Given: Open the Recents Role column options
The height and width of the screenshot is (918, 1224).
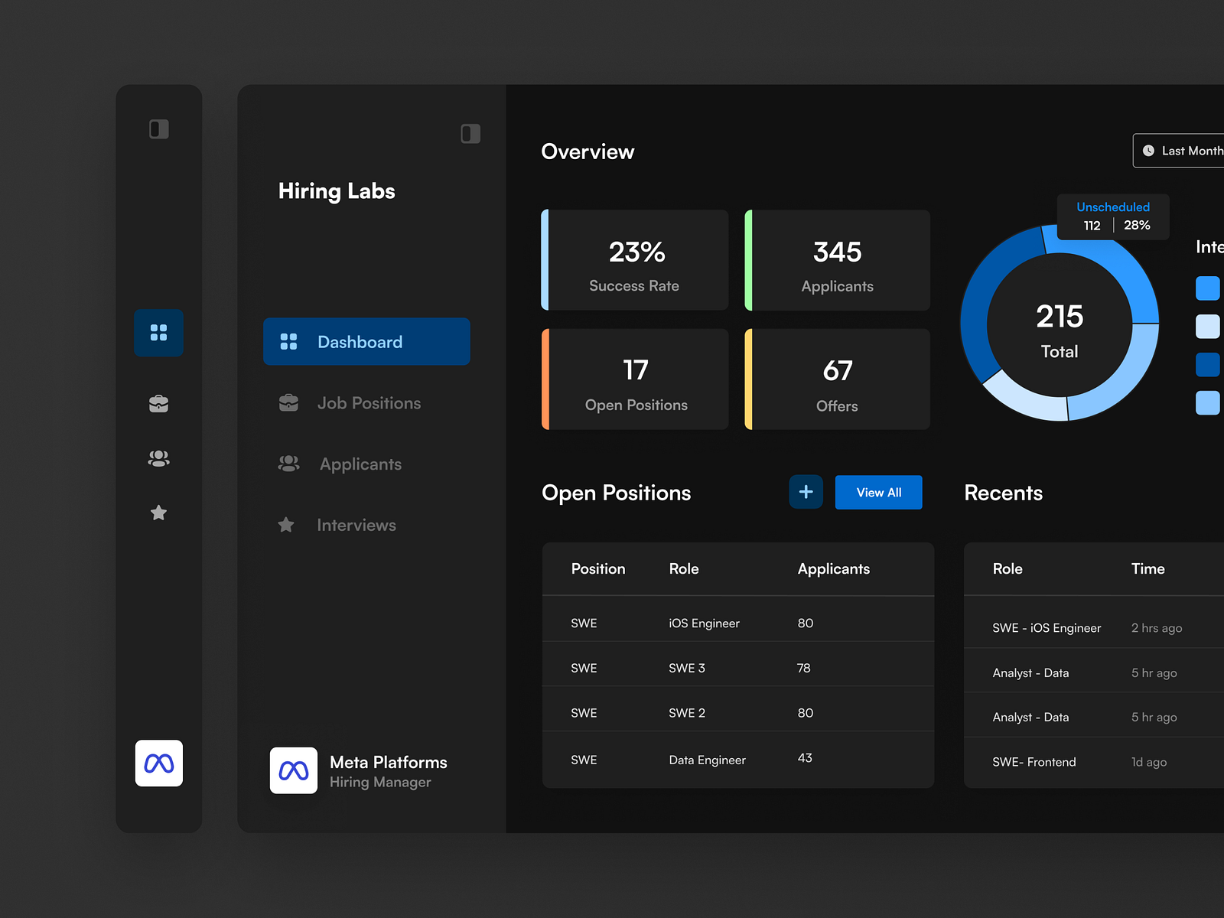Looking at the screenshot, I should click(1008, 569).
